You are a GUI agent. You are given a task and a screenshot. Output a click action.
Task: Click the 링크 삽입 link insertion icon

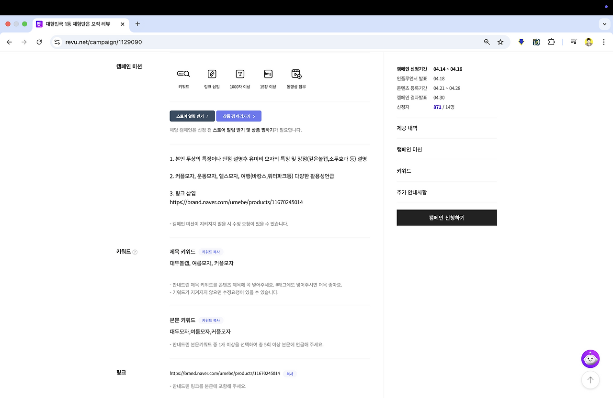(x=212, y=74)
